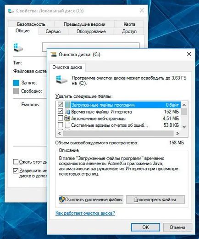The image size is (199, 239).
Task: Click the Временные файлы Интернета row icon
Action: [x=67, y=112]
